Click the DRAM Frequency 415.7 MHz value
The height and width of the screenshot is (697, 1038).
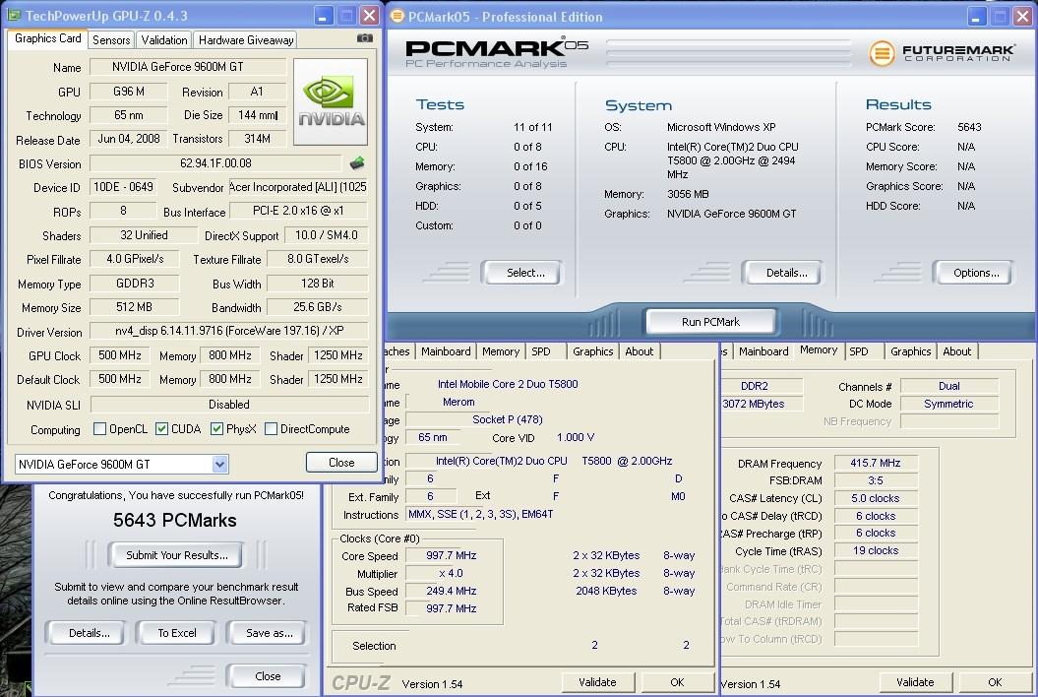click(875, 463)
